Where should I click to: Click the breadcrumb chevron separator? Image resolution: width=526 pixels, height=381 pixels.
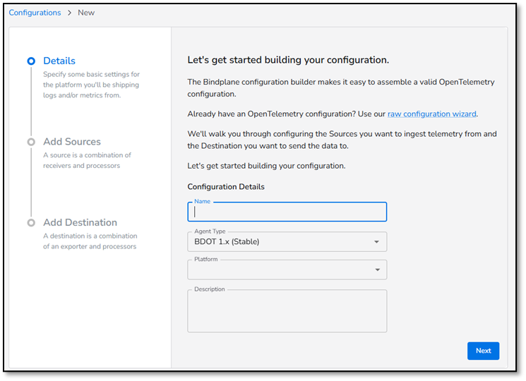69,13
